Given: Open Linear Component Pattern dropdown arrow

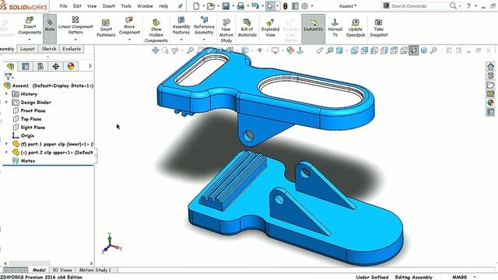Looking at the screenshot, I should [75, 40].
